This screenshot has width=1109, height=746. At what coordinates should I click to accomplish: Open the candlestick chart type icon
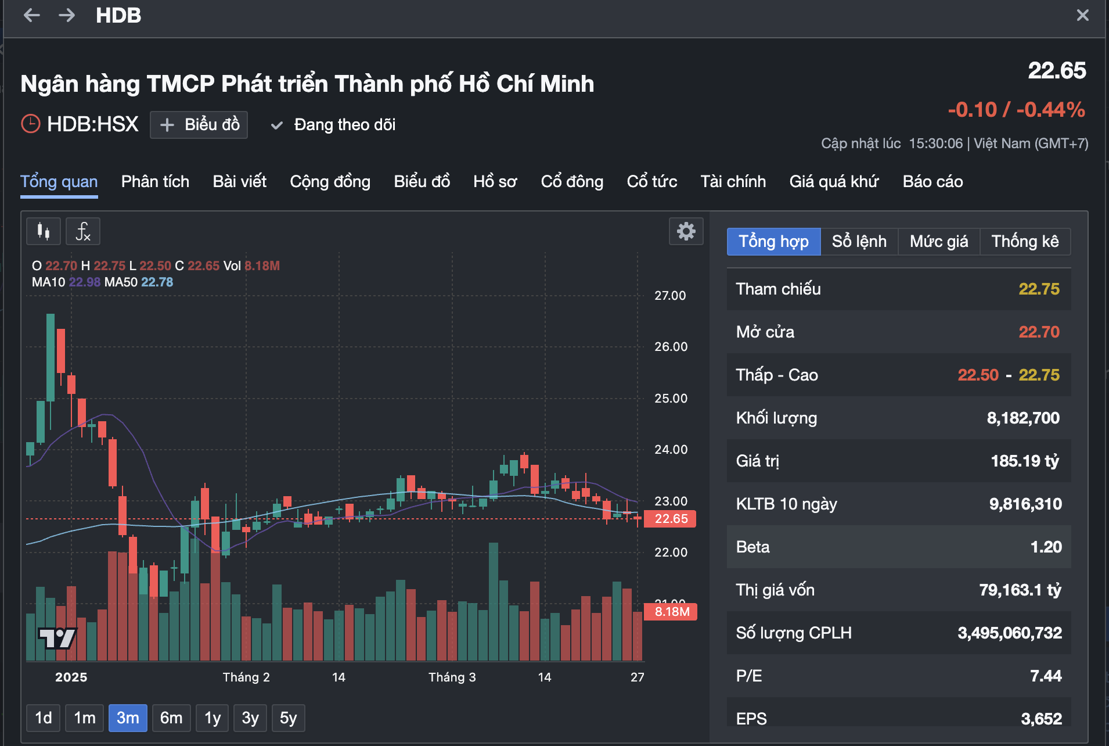(x=44, y=231)
